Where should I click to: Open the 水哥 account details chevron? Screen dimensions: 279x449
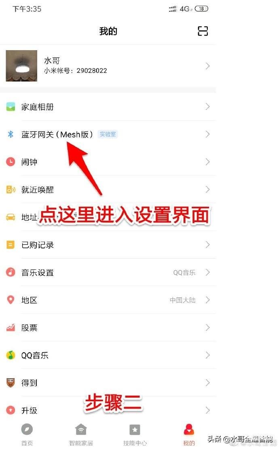(x=208, y=66)
